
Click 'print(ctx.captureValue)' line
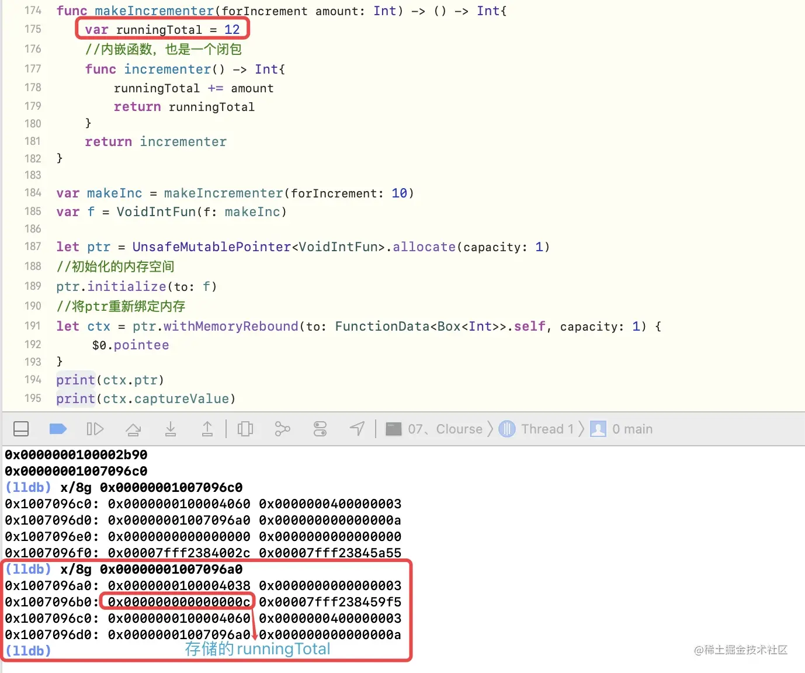tap(146, 399)
